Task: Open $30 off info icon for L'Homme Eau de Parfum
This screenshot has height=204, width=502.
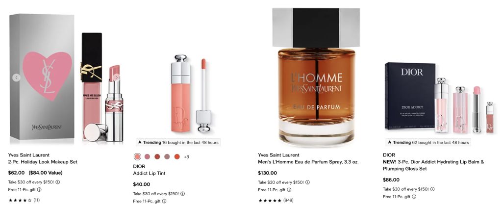Action: click(307, 182)
